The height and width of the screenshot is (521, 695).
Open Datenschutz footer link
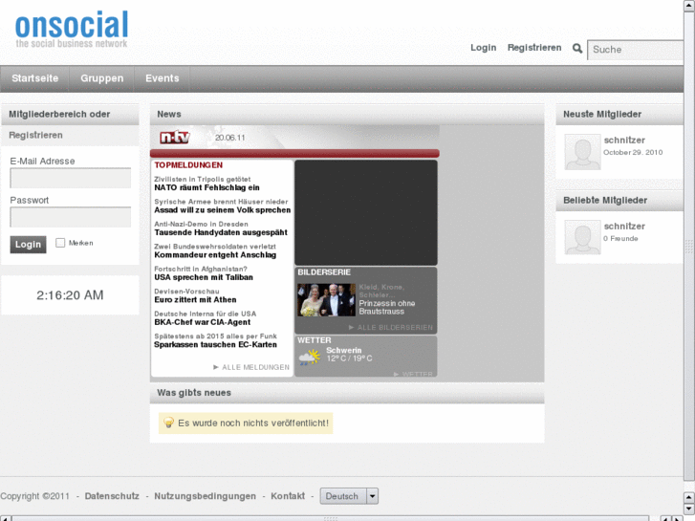click(112, 496)
